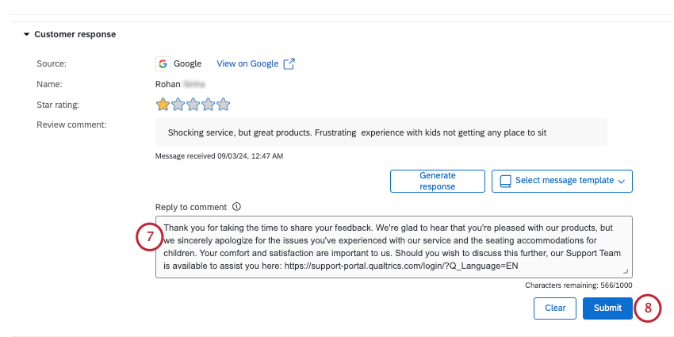
Task: Click inside the reply comment text box
Action: 393,247
